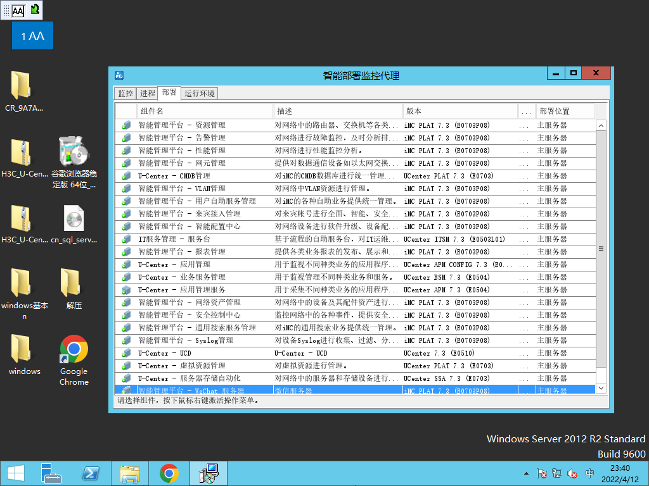Screen dimensions: 649x486
Task: Click the status icon of 智能配置中心 row
Action: [x=126, y=227]
